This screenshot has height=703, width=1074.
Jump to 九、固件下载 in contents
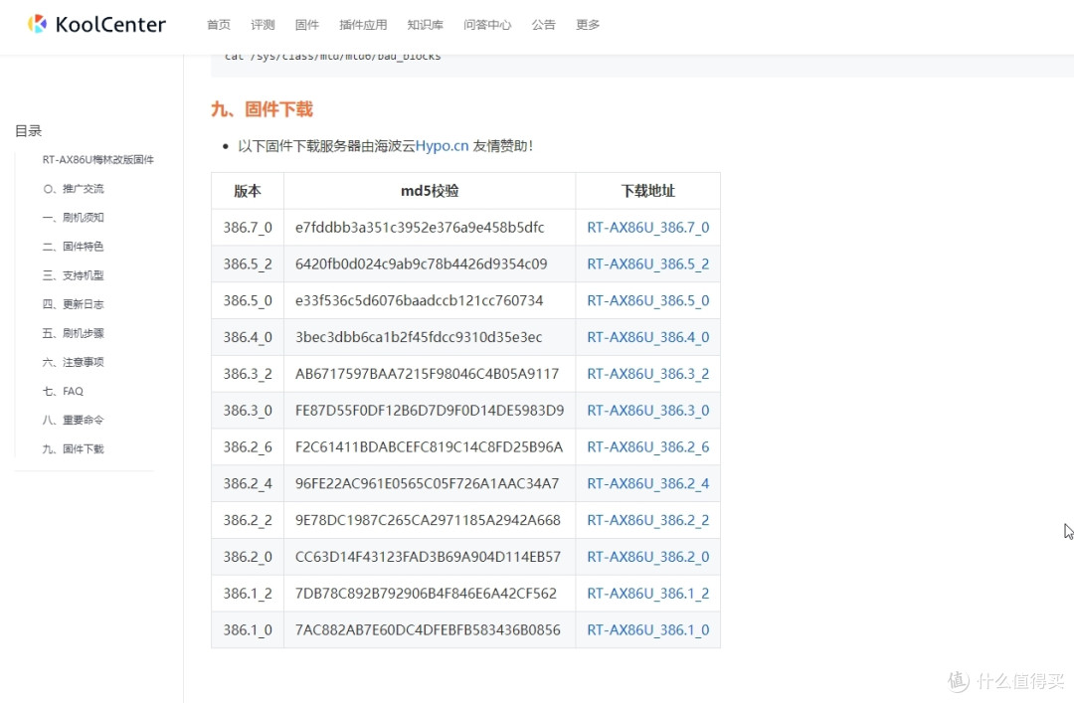tap(74, 448)
